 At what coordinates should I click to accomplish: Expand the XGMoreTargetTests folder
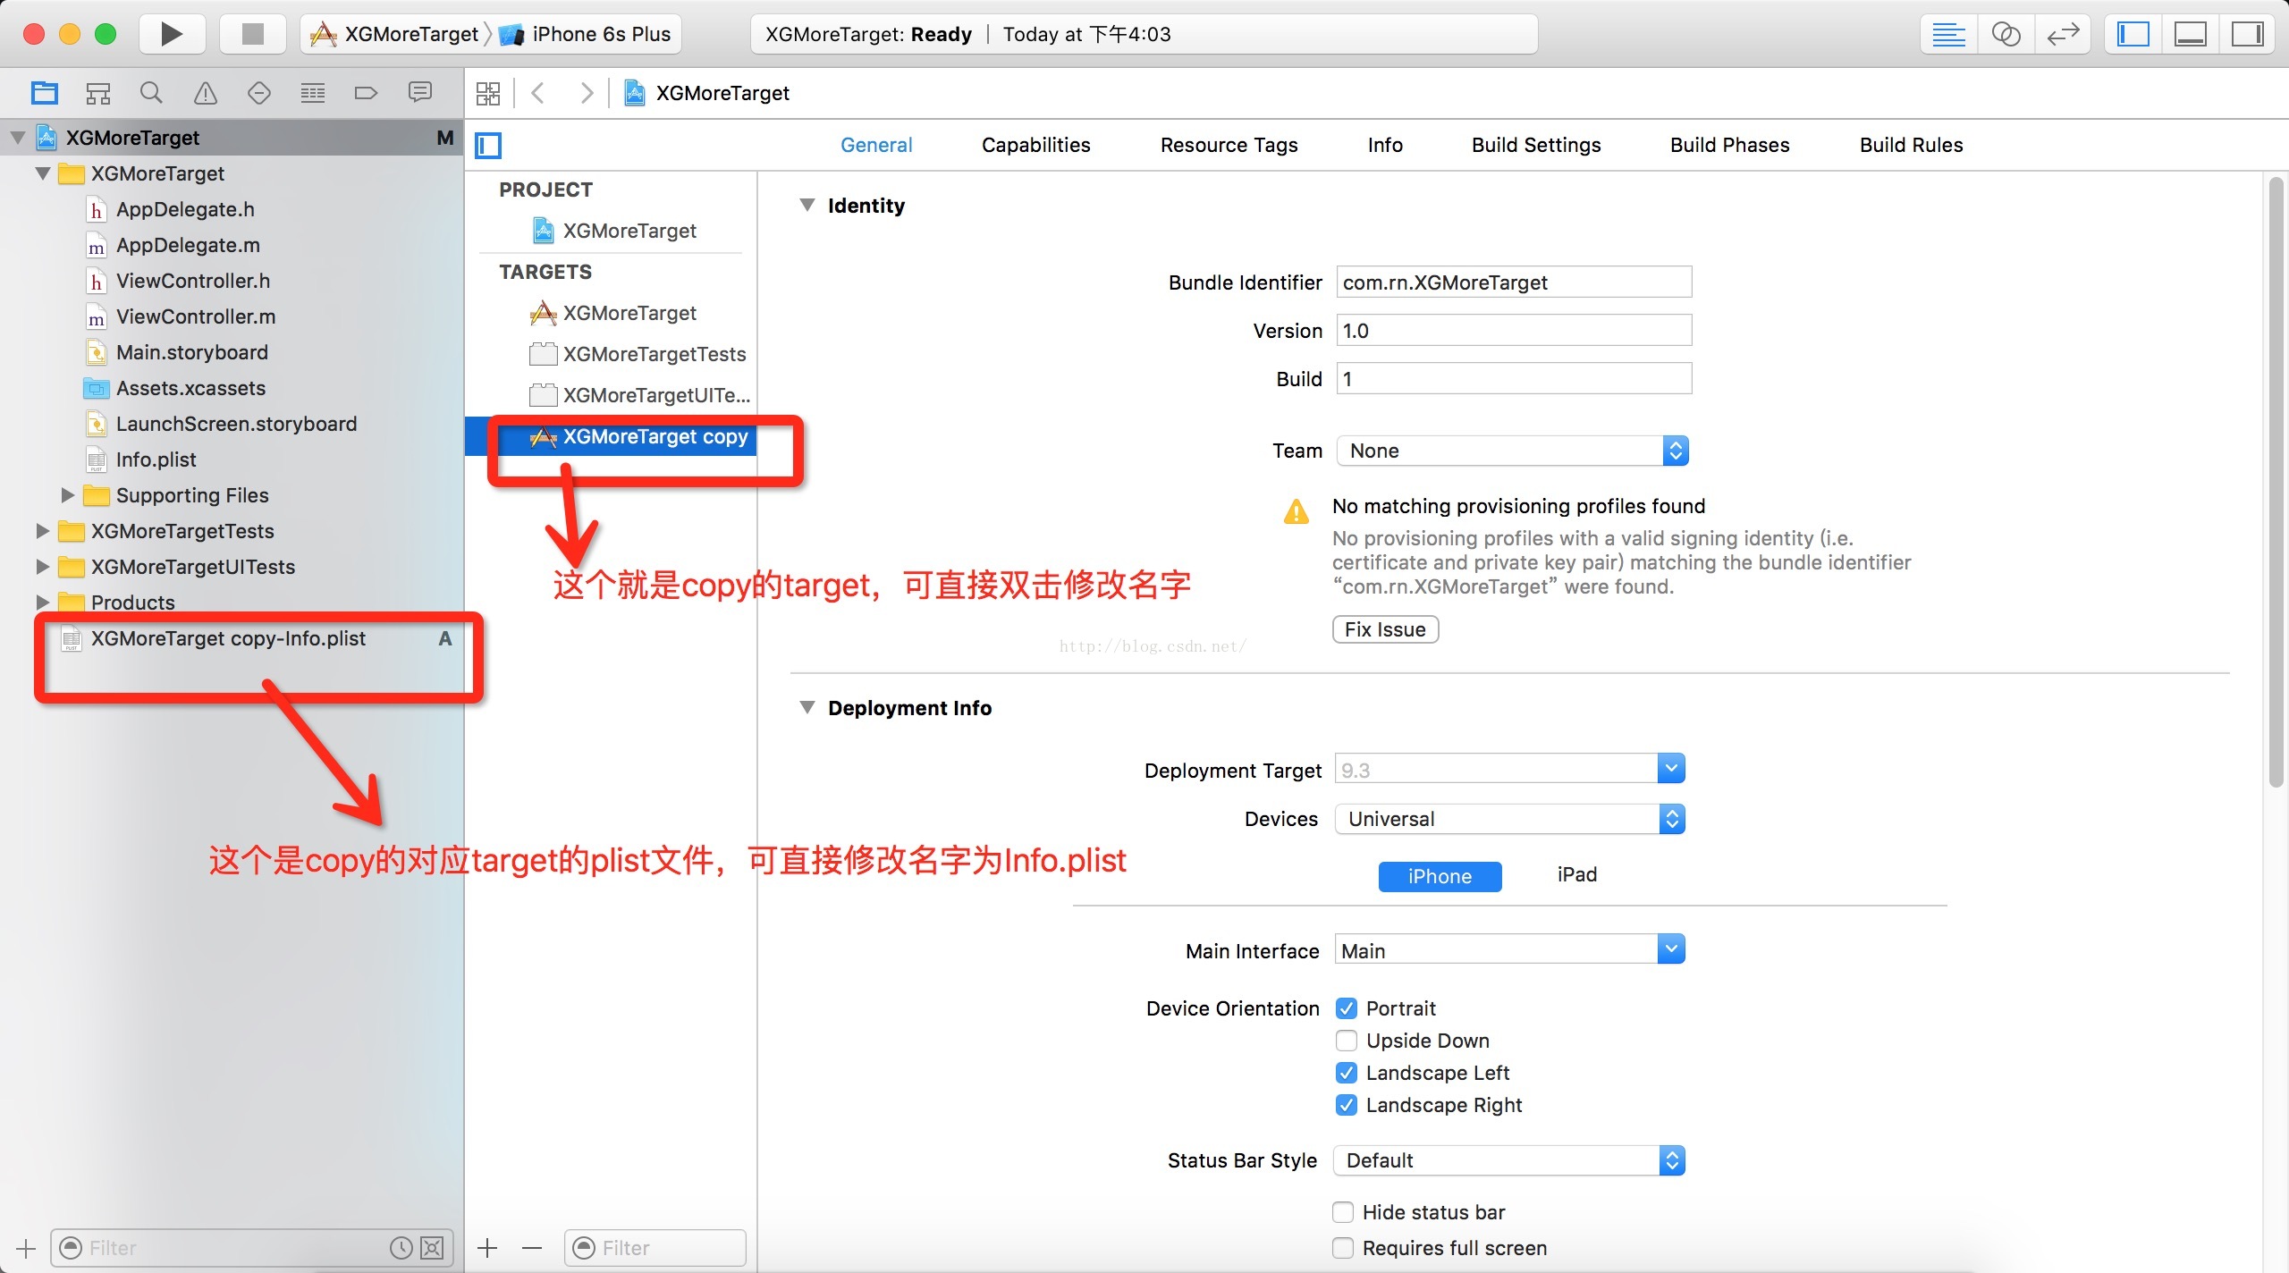[41, 530]
